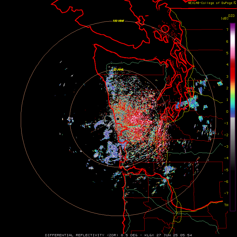
Task: Click the black radar site dot
Action: (118, 119)
